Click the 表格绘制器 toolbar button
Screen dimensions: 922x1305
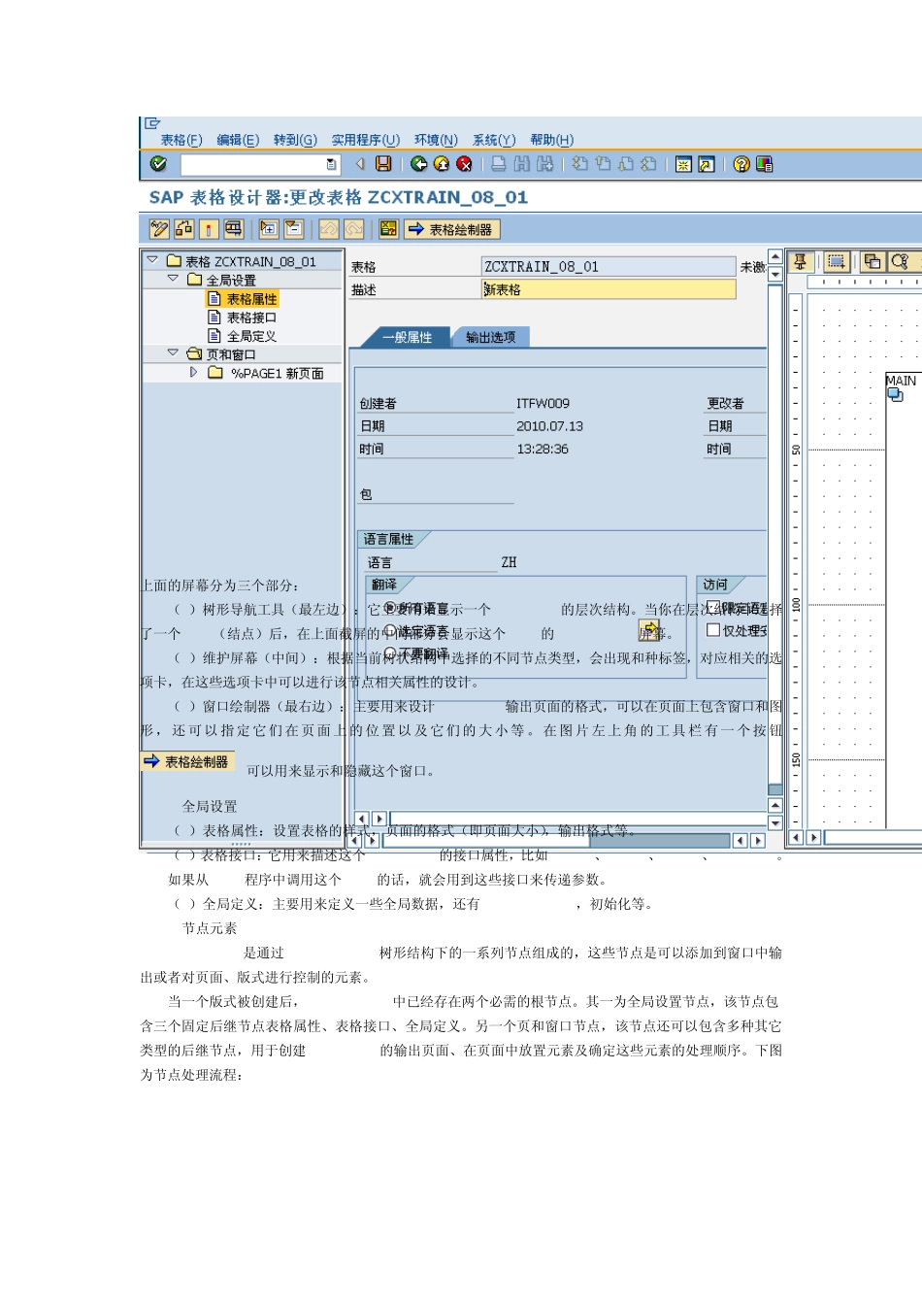click(x=451, y=229)
